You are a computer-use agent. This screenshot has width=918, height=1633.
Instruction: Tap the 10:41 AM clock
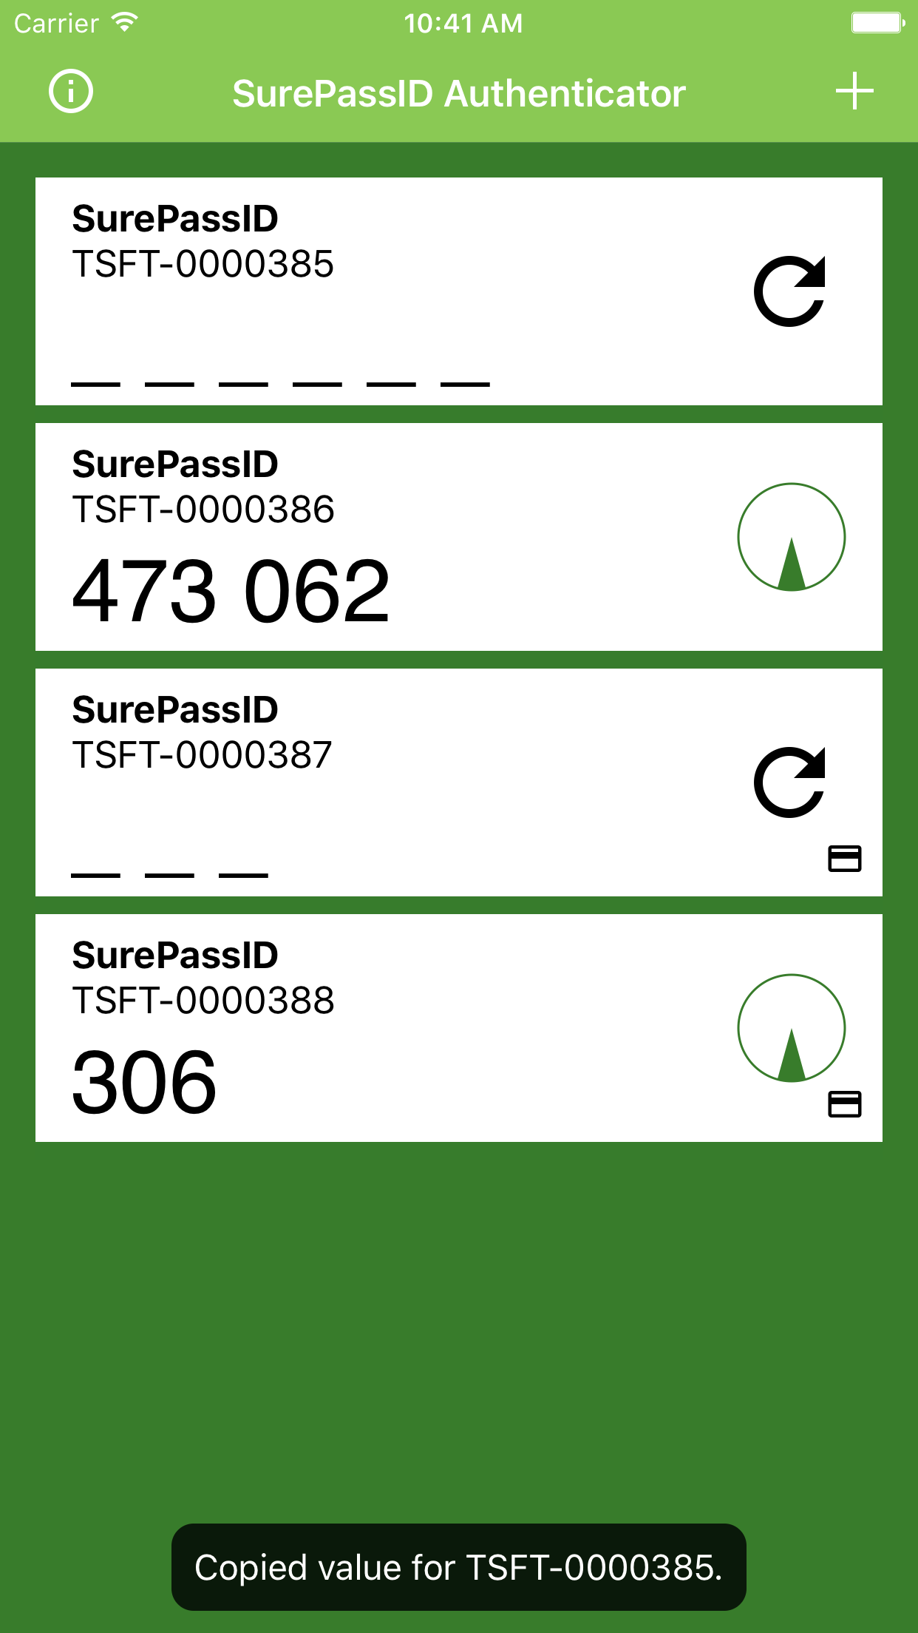[x=463, y=24]
